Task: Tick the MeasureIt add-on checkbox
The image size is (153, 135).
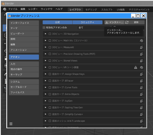Action: pos(50,47)
